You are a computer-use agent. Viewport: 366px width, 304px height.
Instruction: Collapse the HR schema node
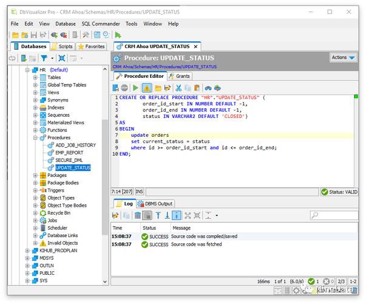27,70
